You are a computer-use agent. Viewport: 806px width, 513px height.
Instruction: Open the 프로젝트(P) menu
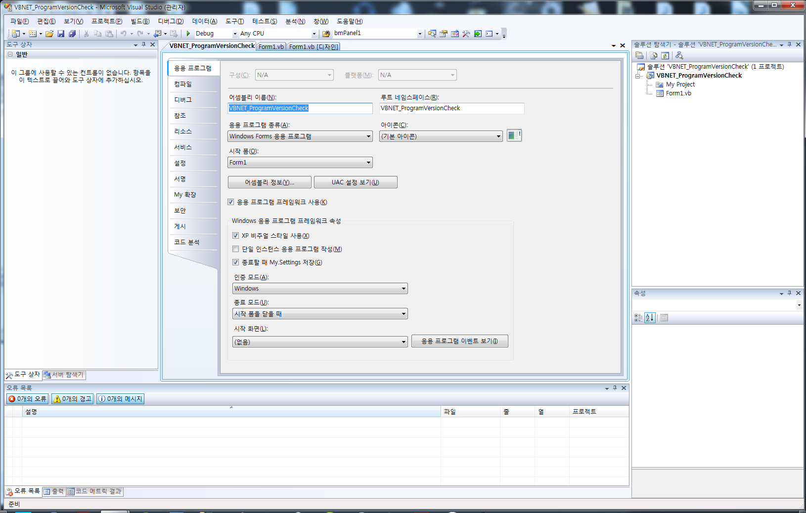[x=107, y=21]
